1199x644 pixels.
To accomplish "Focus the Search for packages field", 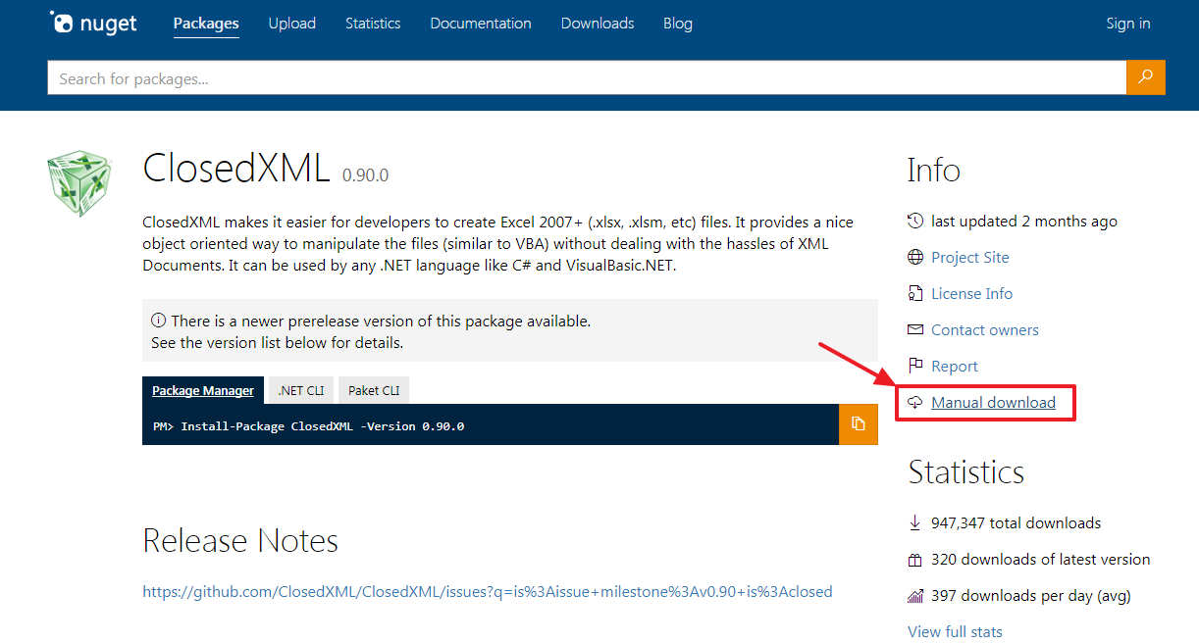I will click(586, 78).
